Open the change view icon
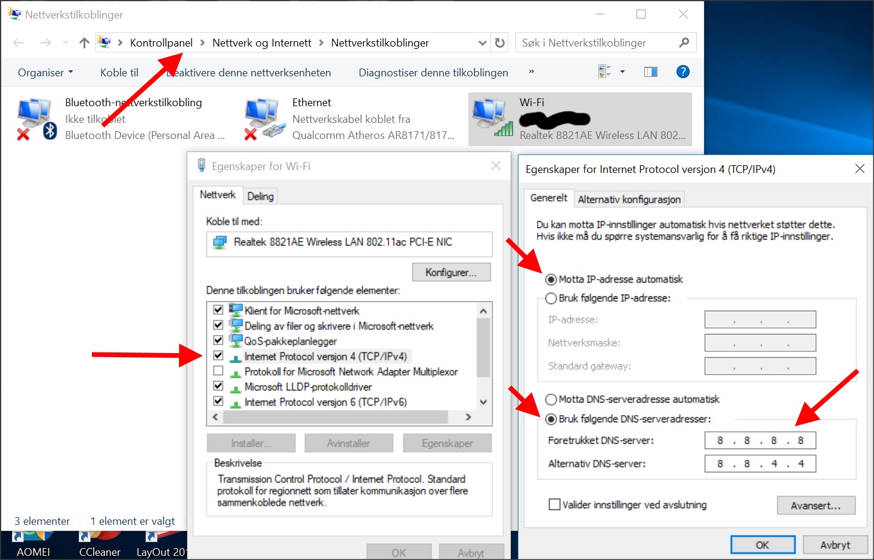874x560 pixels. (604, 72)
